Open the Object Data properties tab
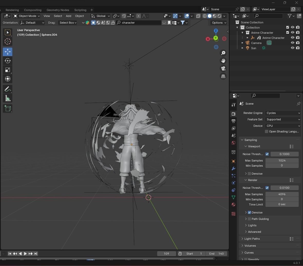 point(233,197)
